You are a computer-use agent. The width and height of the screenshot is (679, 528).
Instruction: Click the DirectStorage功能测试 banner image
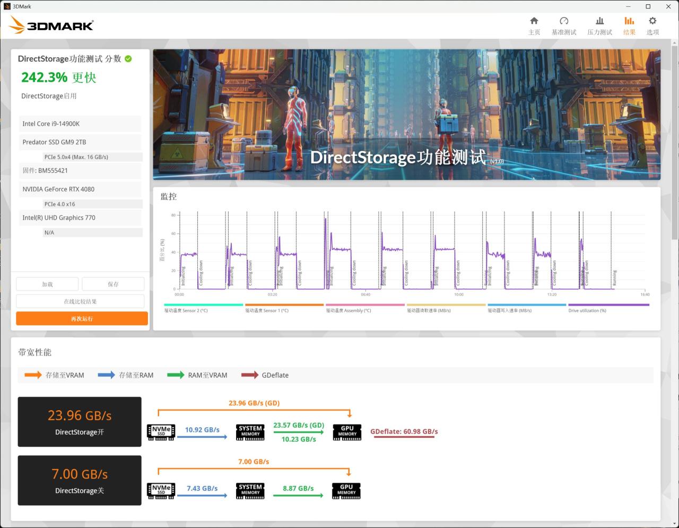click(x=407, y=115)
